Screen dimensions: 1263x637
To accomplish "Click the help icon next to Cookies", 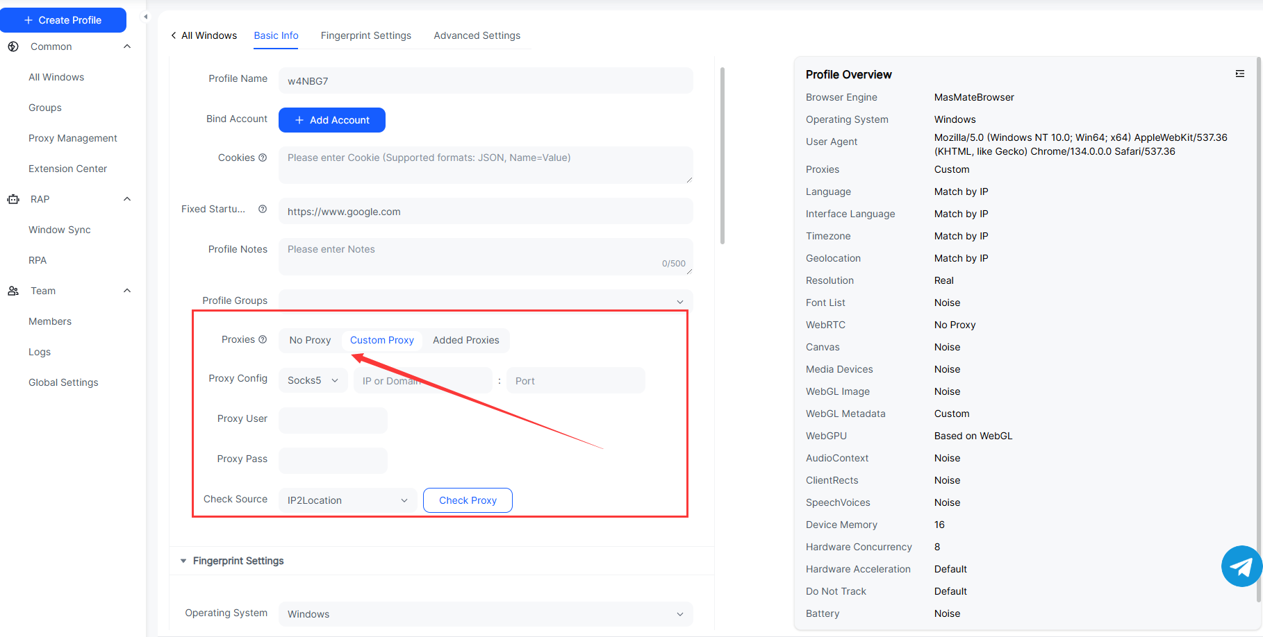I will [263, 158].
